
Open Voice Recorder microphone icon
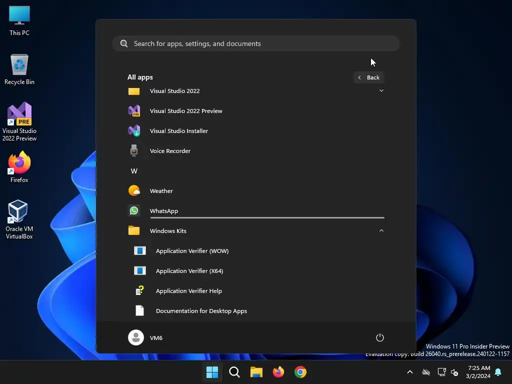[134, 151]
